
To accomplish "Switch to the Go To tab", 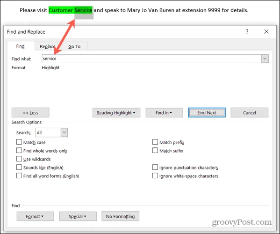I will tap(74, 46).
